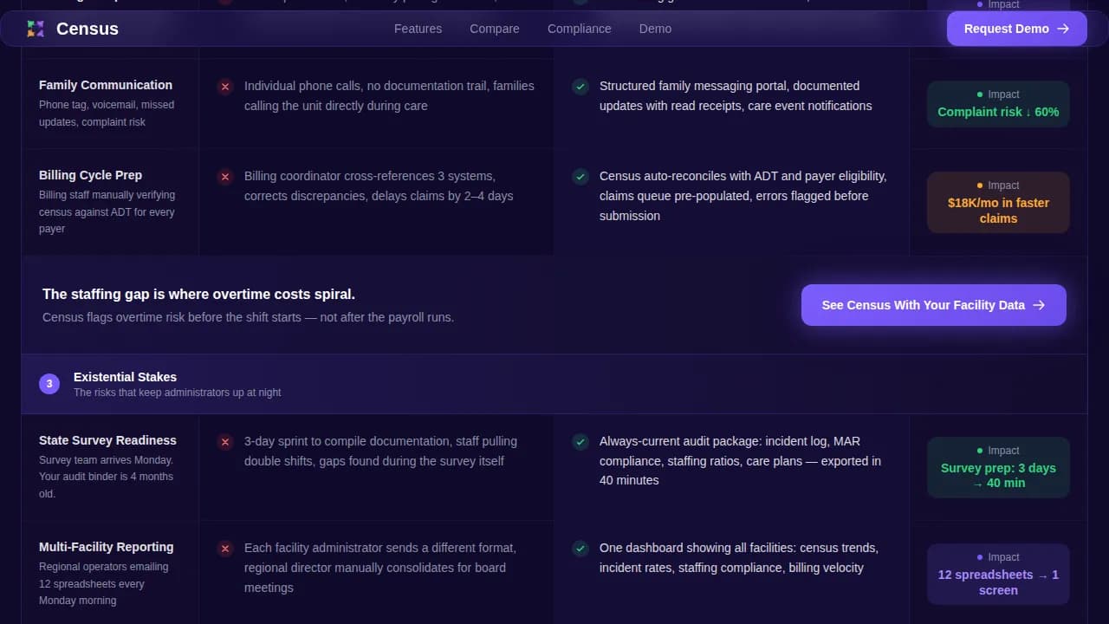Click 'Phone tag, voicemail, missed updates' subtitle
Viewport: 1109px width, 624px height.
click(107, 114)
